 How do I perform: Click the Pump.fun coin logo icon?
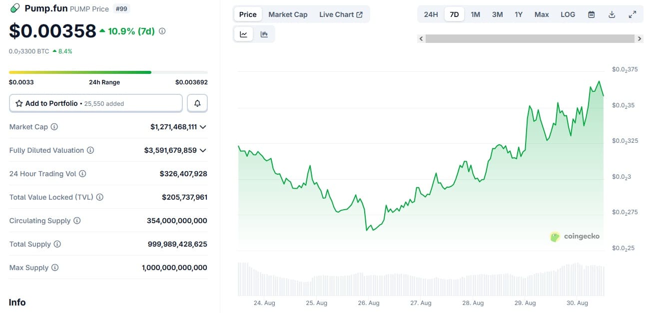click(15, 8)
